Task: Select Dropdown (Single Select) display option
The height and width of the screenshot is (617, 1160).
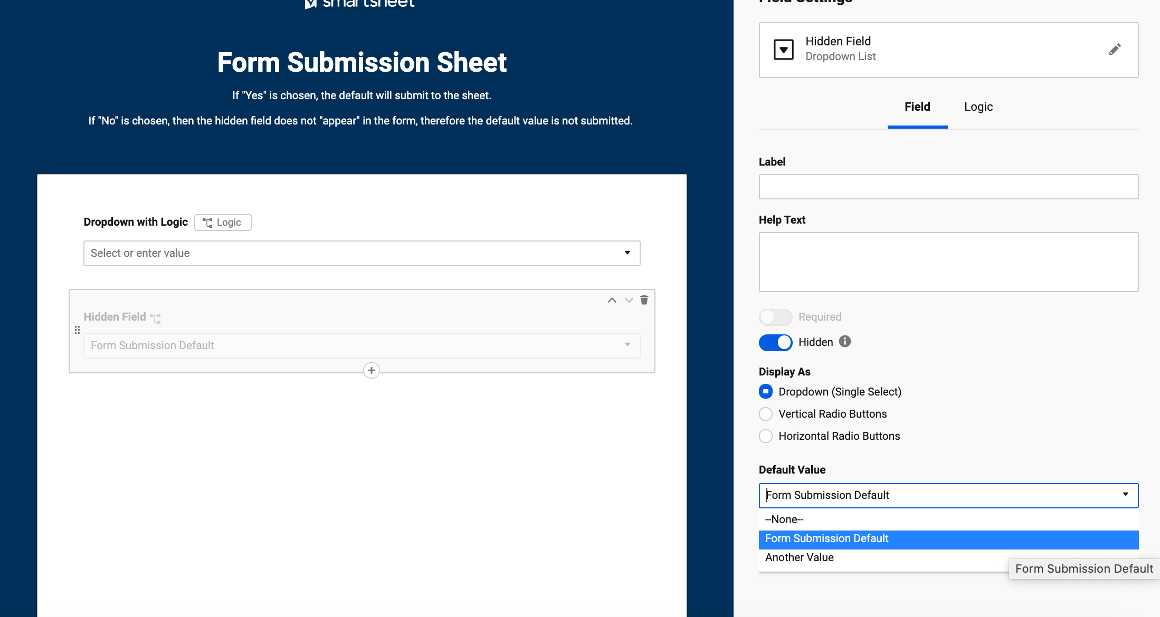Action: (766, 392)
